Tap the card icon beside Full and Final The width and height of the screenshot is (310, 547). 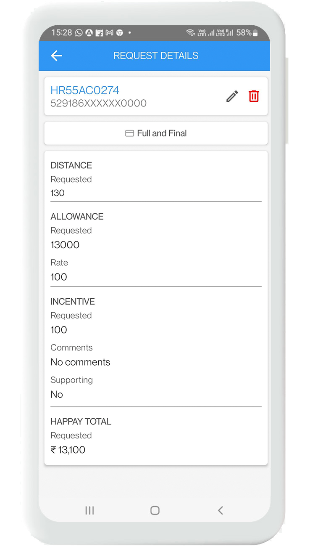click(x=130, y=133)
